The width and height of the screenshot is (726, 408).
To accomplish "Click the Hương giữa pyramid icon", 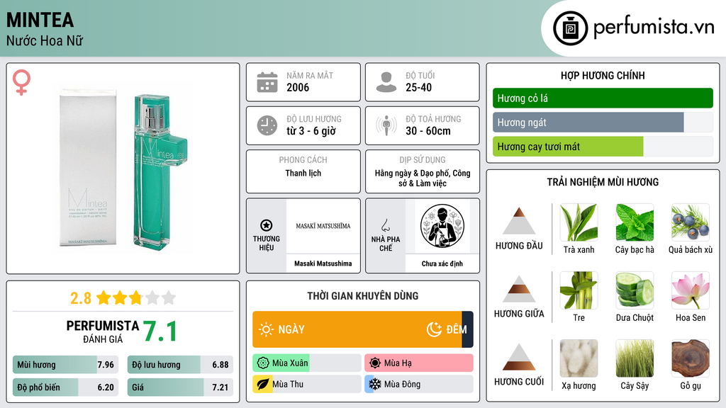I will tap(519, 289).
